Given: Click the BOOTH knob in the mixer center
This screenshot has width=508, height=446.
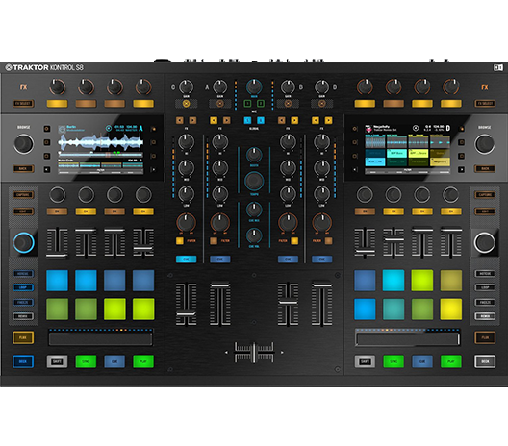Looking at the screenshot, I should pos(254,155).
